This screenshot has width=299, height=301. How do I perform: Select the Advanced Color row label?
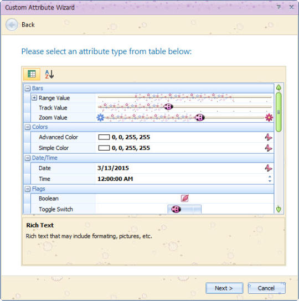click(x=58, y=137)
